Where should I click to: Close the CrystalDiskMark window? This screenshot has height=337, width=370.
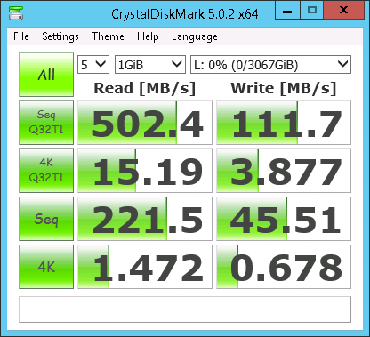coord(343,11)
